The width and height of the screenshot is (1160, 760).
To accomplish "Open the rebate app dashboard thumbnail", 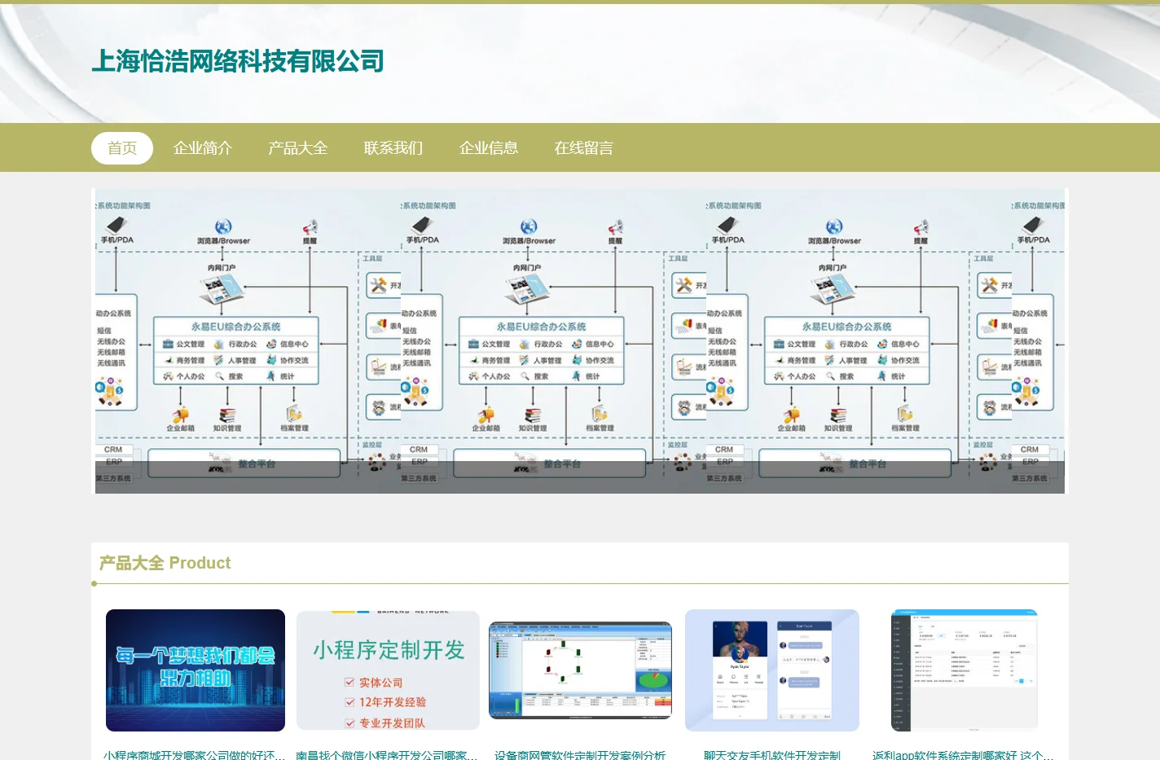I will [x=964, y=670].
